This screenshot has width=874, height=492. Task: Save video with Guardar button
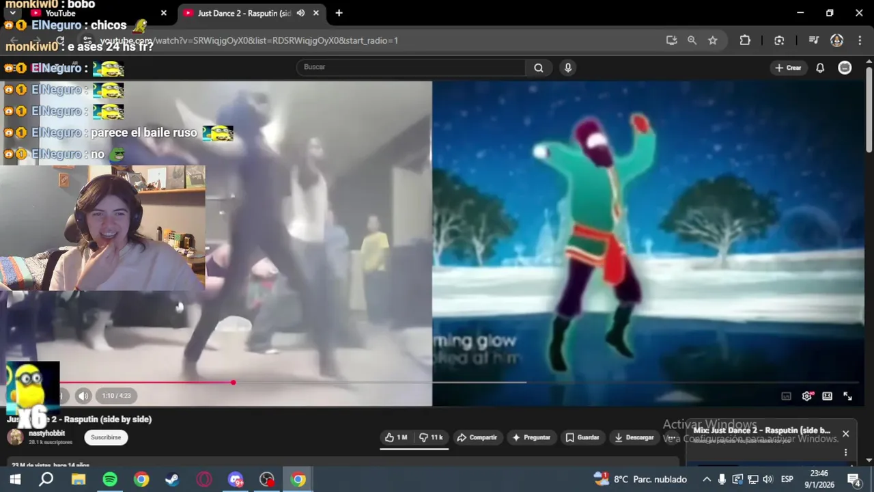point(582,437)
